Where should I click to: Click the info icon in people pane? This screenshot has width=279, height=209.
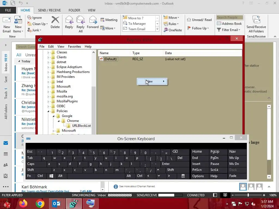116,186
